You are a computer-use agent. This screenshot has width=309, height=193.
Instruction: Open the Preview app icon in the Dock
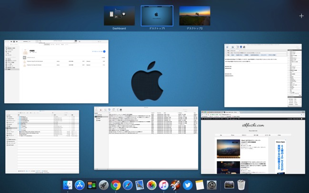pos(140,185)
